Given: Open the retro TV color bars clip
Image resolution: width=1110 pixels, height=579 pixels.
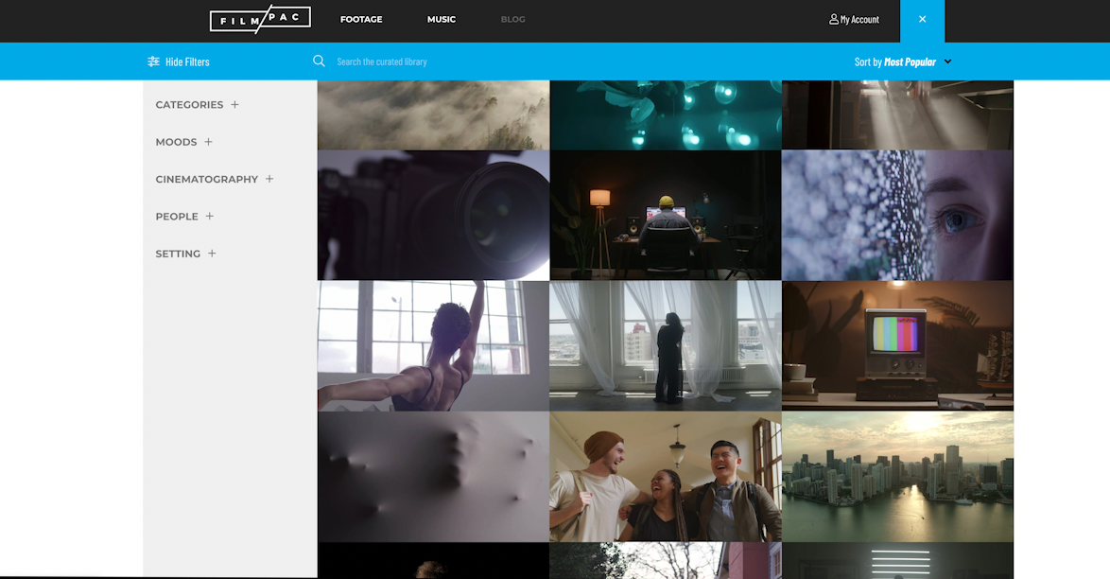Looking at the screenshot, I should click(896, 345).
